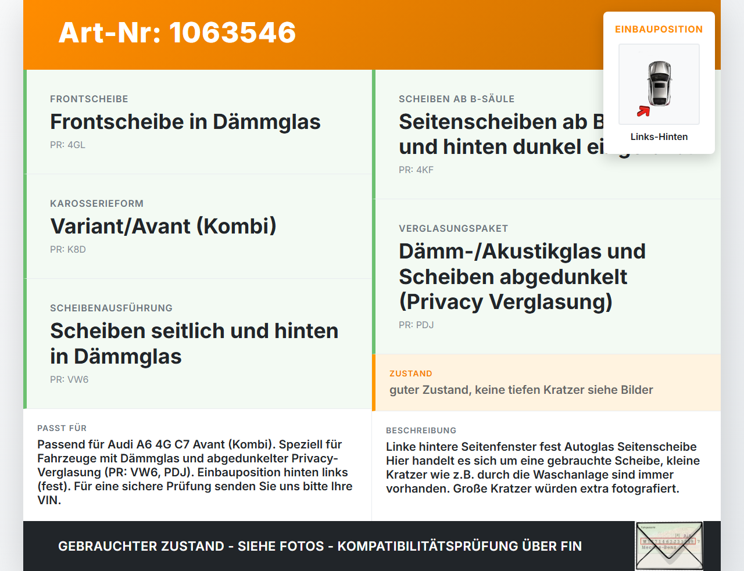Click the Links-Hinten caption
The image size is (744, 571).
659,137
